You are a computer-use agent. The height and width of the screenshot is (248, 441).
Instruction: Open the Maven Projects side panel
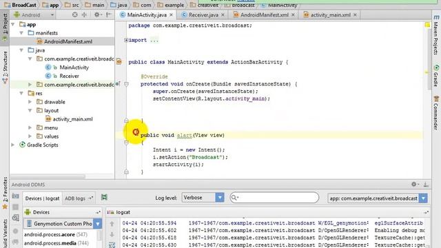click(435, 35)
